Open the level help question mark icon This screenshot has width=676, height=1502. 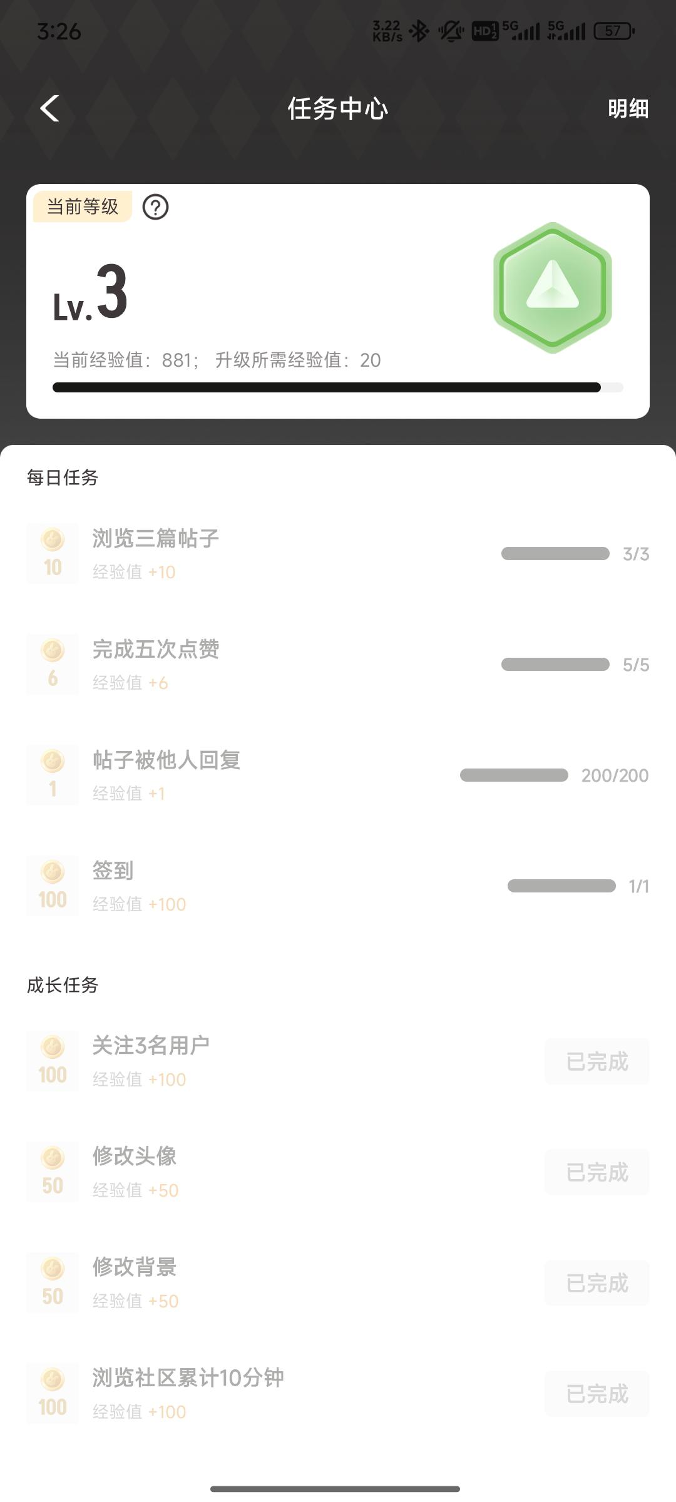(155, 207)
